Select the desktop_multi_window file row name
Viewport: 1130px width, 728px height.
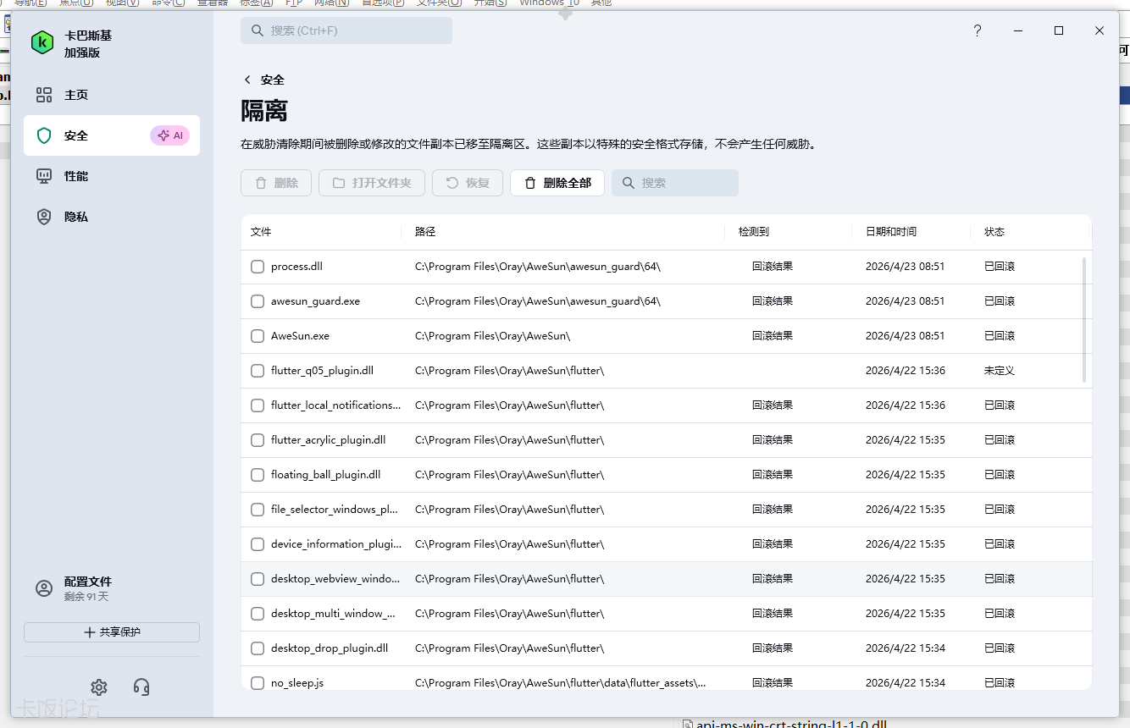(334, 614)
